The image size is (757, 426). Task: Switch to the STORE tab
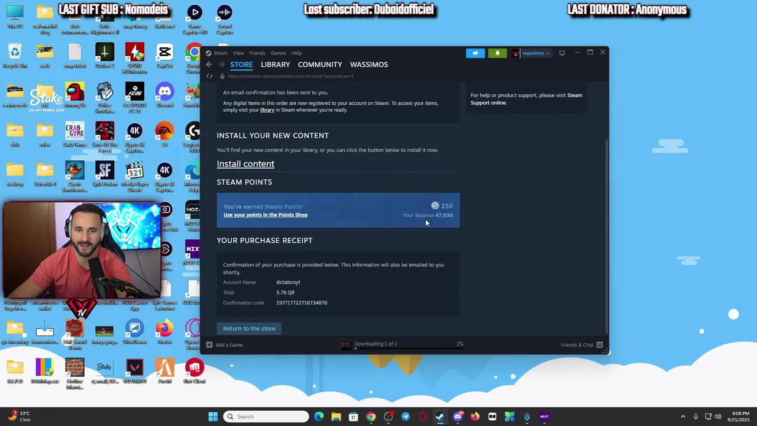click(241, 64)
